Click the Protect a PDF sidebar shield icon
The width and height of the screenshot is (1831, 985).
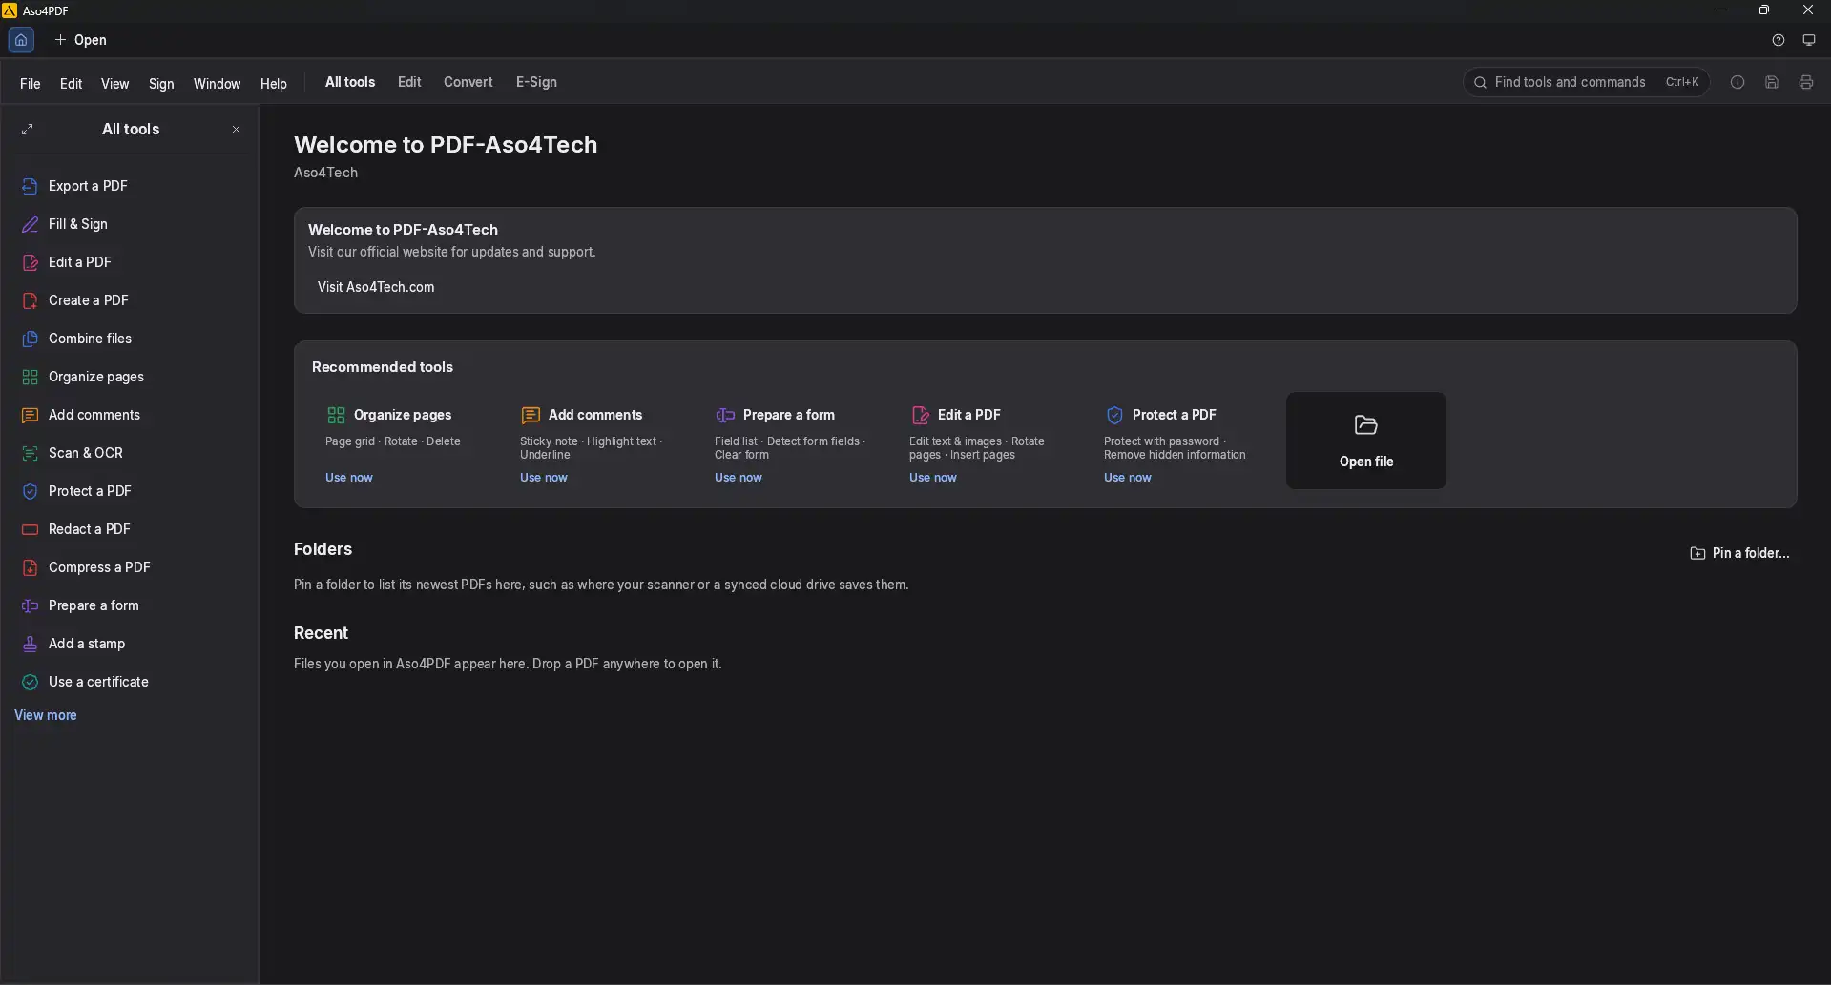31,491
